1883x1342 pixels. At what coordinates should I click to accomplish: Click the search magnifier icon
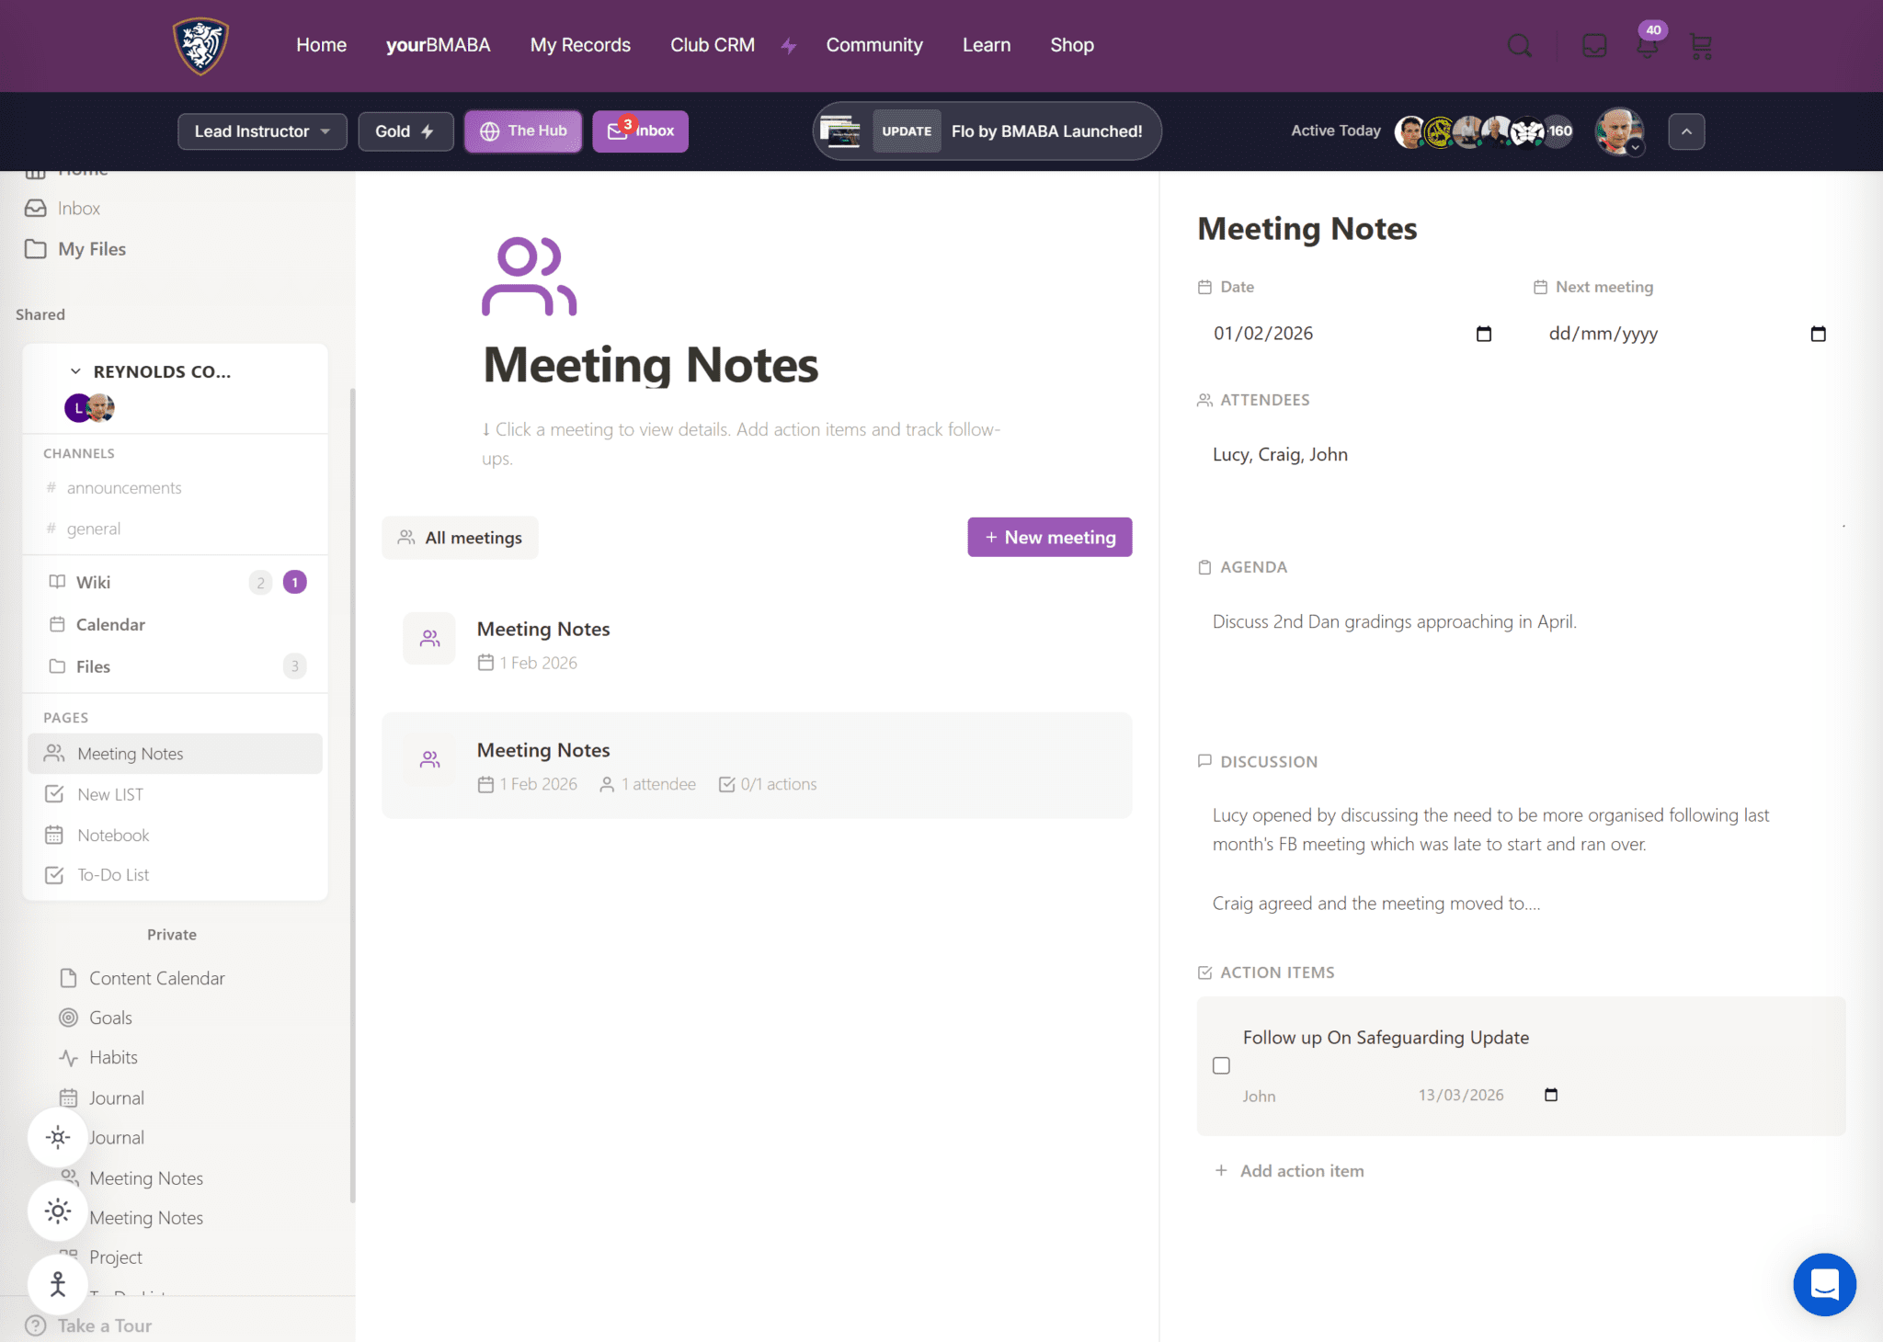point(1519,46)
